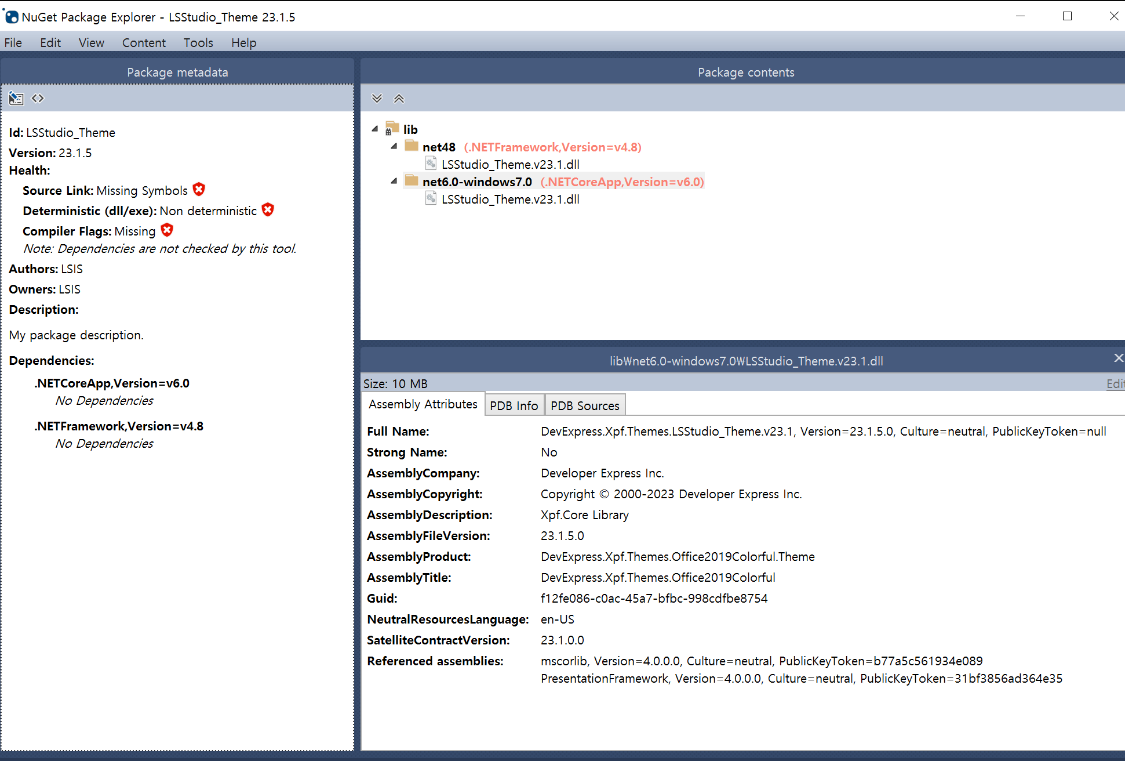The height and width of the screenshot is (761, 1125).
Task: Collapse the lib folder node
Action: (x=375, y=129)
